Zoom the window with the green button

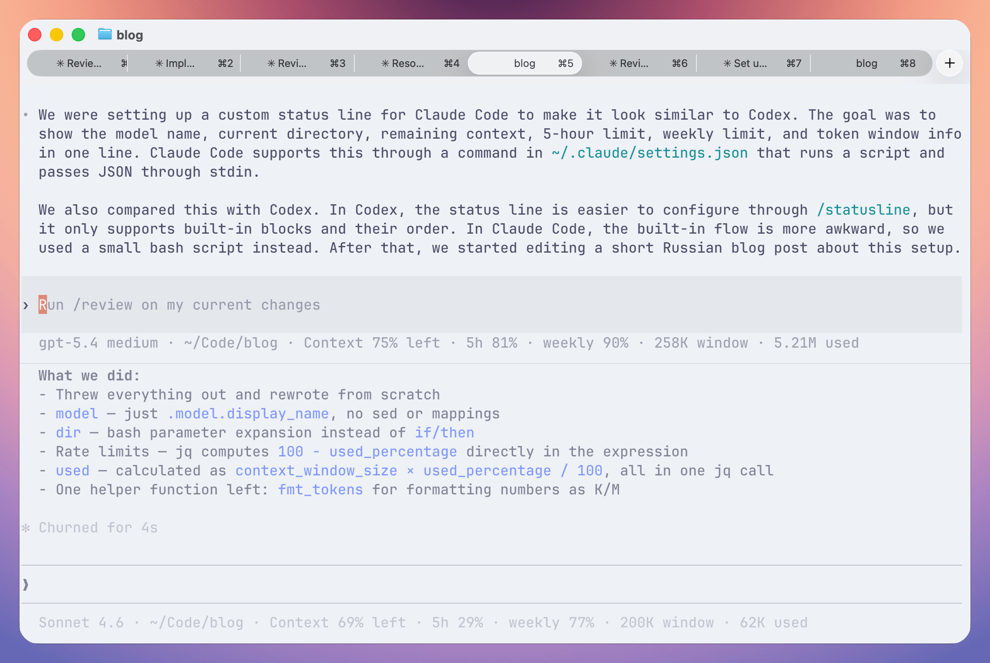[x=78, y=35]
